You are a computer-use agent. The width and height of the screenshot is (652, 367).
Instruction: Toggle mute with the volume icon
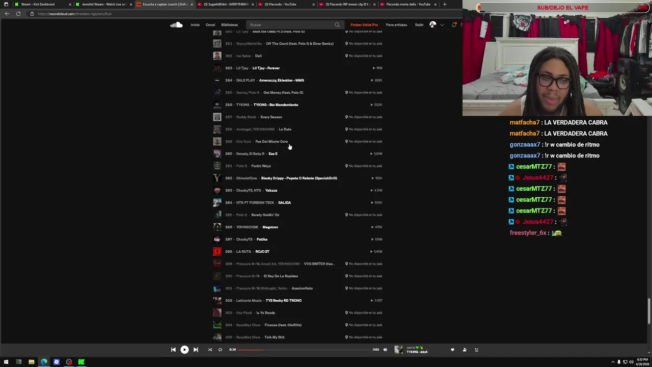point(385,350)
